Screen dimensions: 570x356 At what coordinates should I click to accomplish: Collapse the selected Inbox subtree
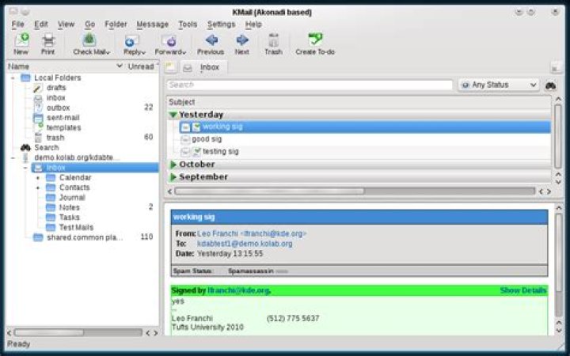point(25,168)
